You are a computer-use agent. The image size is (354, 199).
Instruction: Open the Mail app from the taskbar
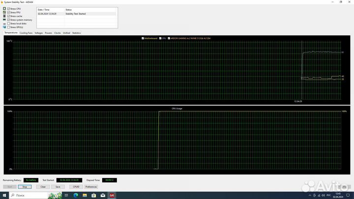click(x=103, y=195)
